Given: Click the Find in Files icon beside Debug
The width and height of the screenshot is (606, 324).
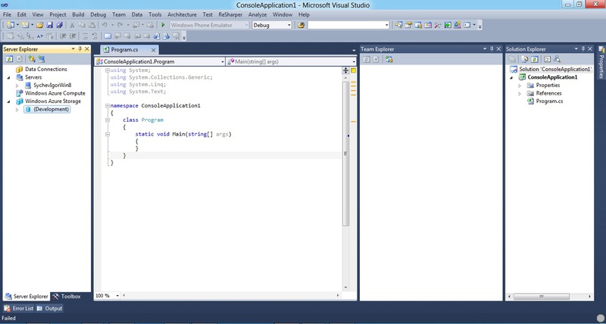Looking at the screenshot, I should click(301, 25).
